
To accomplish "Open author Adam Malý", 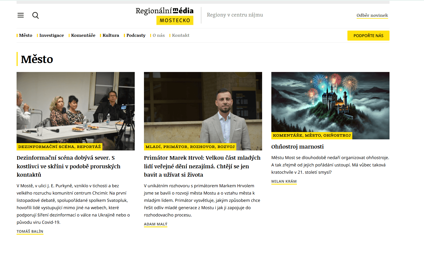I will coord(156,224).
